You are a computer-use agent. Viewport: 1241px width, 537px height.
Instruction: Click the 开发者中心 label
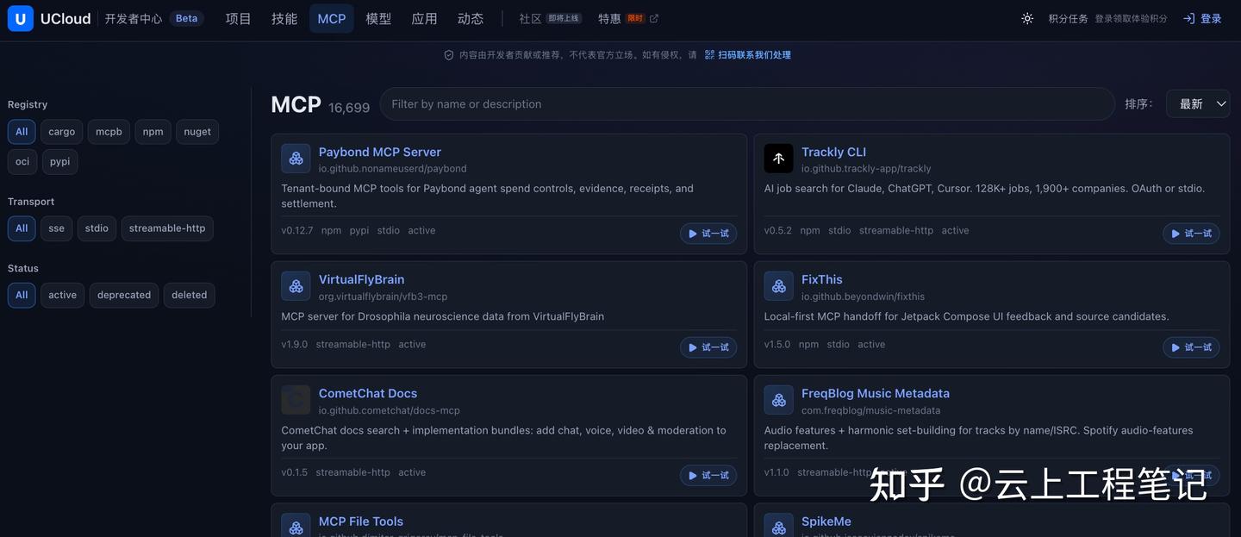pos(134,18)
